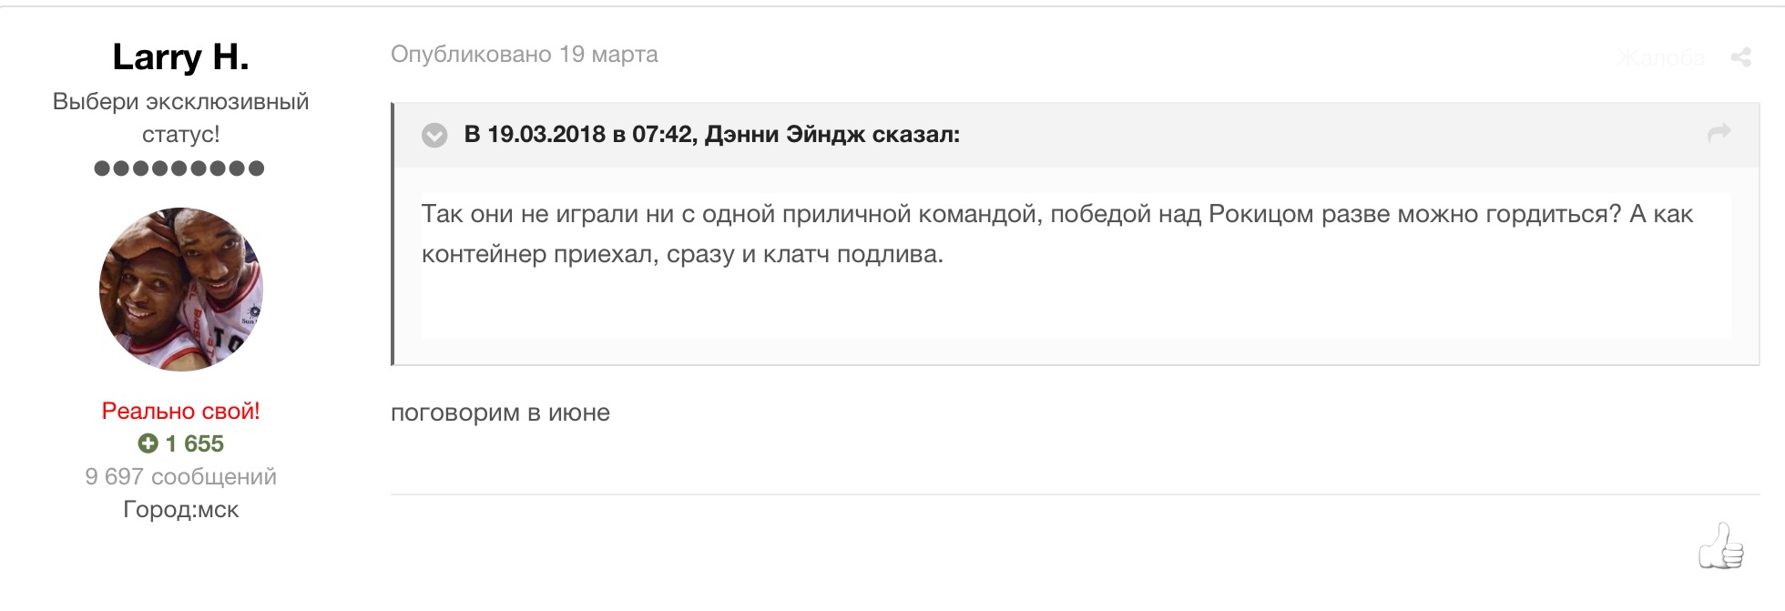Click the reply text поговорим в июне
The height and width of the screenshot is (611, 1785).
pyautogui.click(x=500, y=412)
